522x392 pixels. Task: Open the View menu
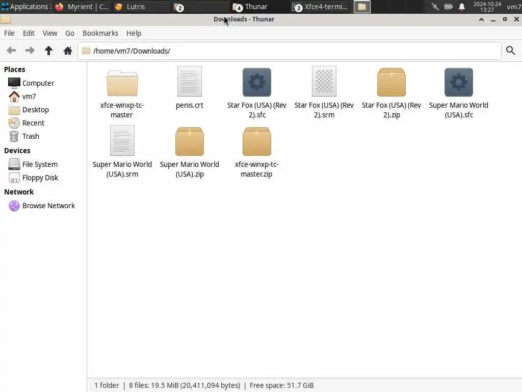tap(50, 33)
